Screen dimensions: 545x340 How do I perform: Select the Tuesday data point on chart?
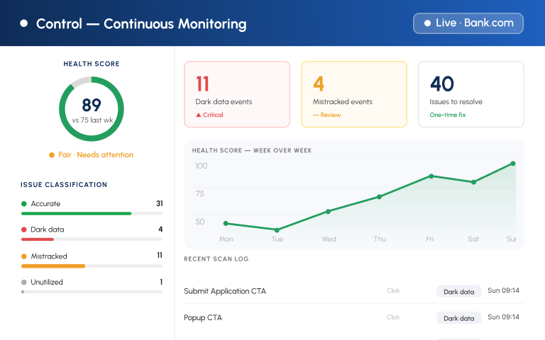point(277,230)
